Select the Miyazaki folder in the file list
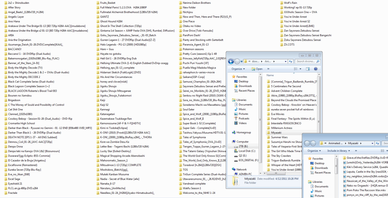 point(274,133)
